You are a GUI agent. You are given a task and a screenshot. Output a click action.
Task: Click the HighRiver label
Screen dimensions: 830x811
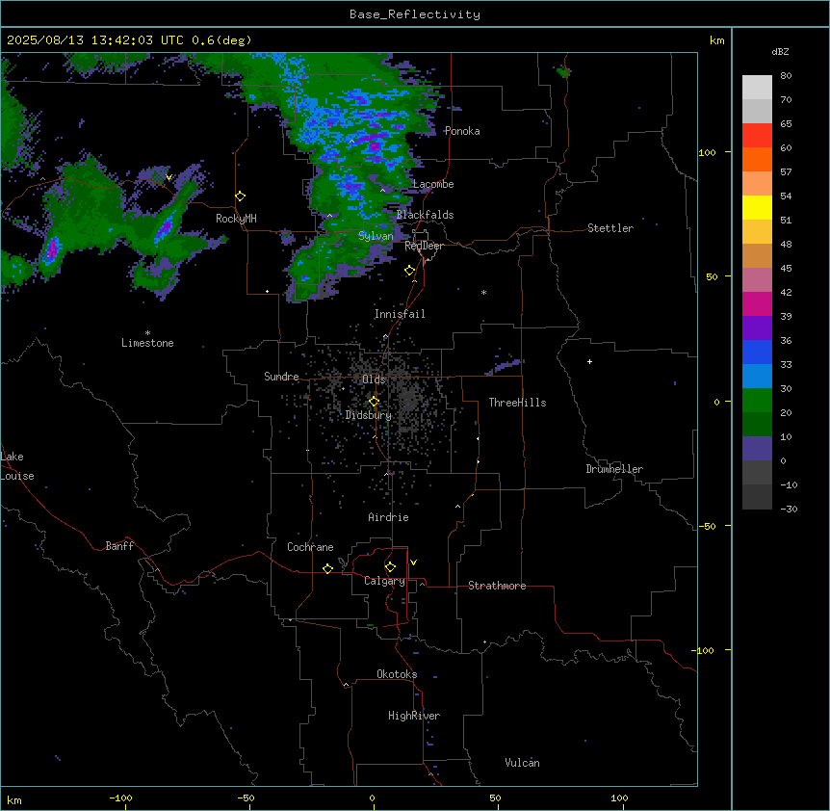tap(414, 716)
